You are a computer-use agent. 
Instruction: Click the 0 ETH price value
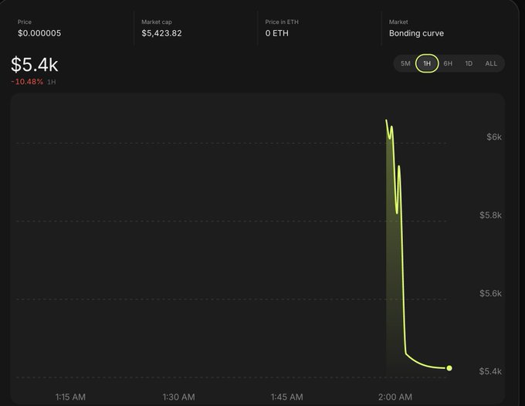pos(276,33)
